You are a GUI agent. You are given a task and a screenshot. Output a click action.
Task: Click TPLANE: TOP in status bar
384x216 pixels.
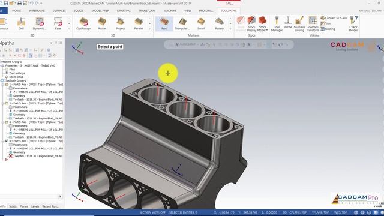(320, 212)
